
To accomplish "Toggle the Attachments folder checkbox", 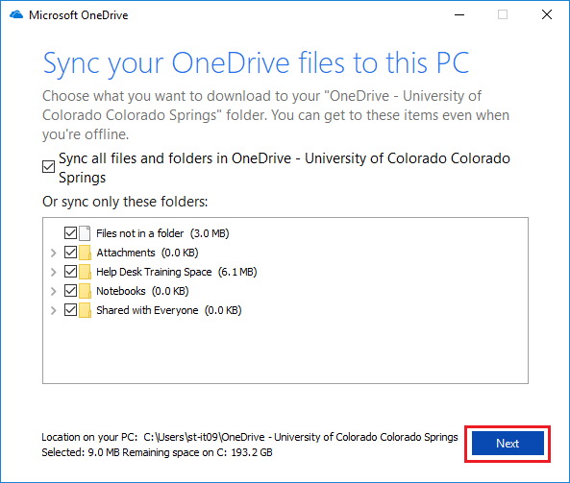I will (x=70, y=252).
